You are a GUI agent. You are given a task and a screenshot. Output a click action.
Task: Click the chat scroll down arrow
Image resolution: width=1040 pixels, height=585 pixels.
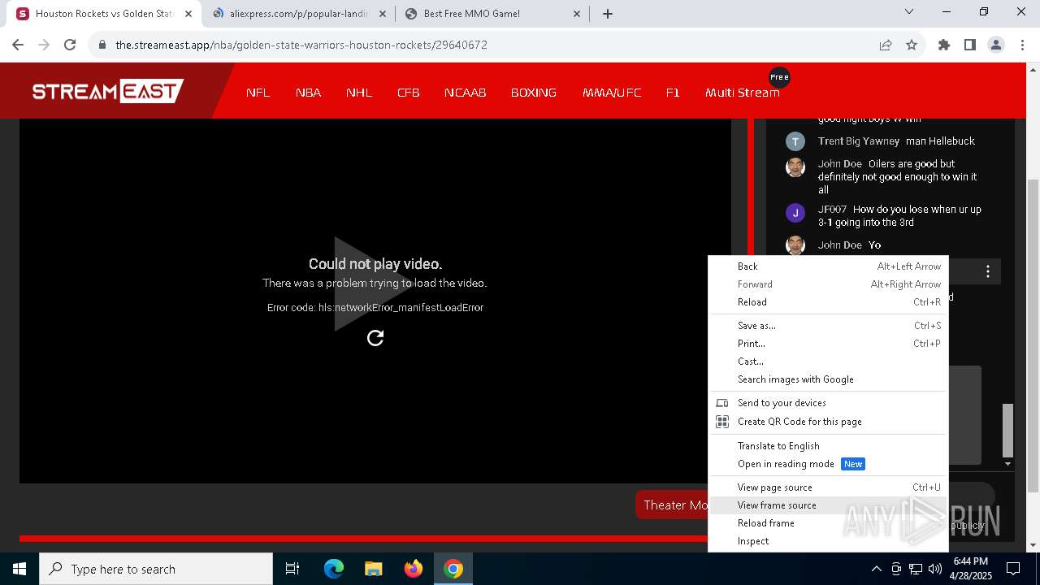coord(1007,464)
